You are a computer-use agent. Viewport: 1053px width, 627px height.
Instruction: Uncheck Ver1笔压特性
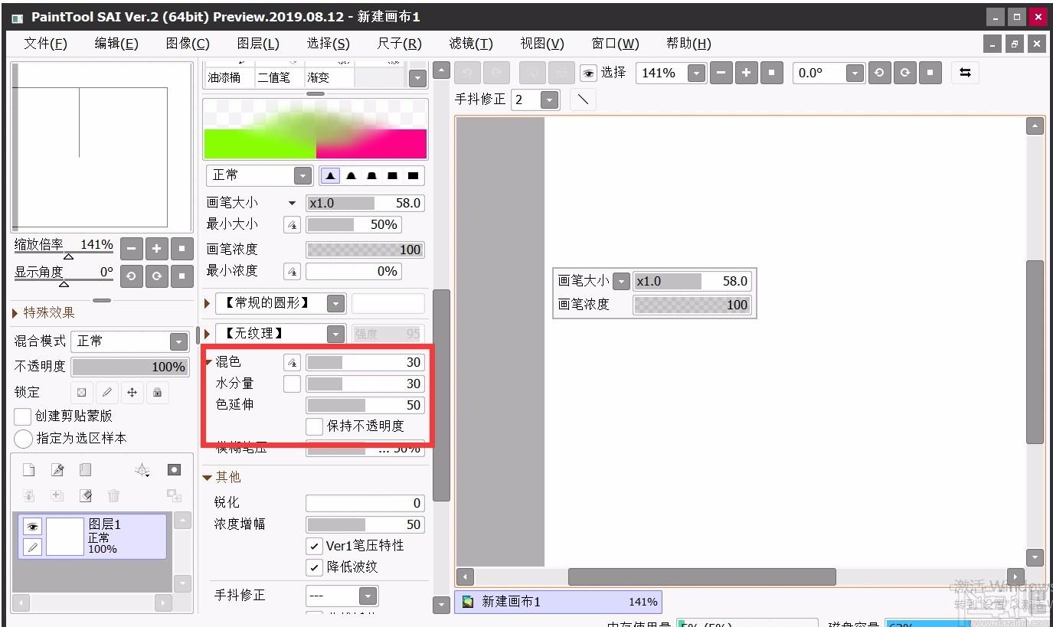(x=314, y=546)
